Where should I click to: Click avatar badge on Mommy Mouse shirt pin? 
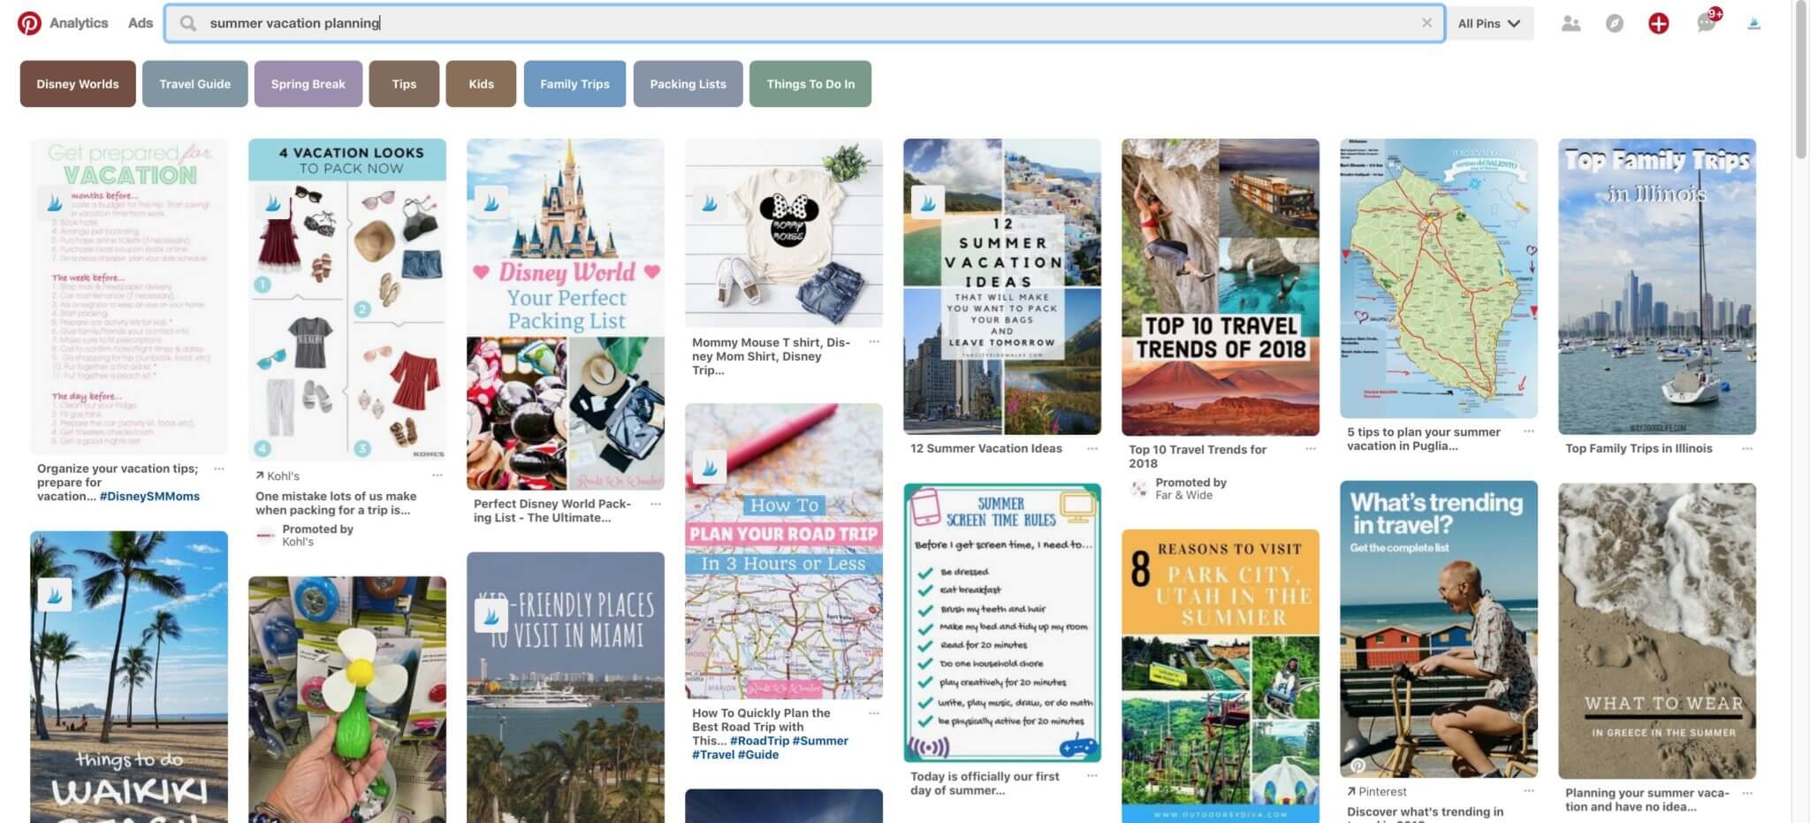710,203
